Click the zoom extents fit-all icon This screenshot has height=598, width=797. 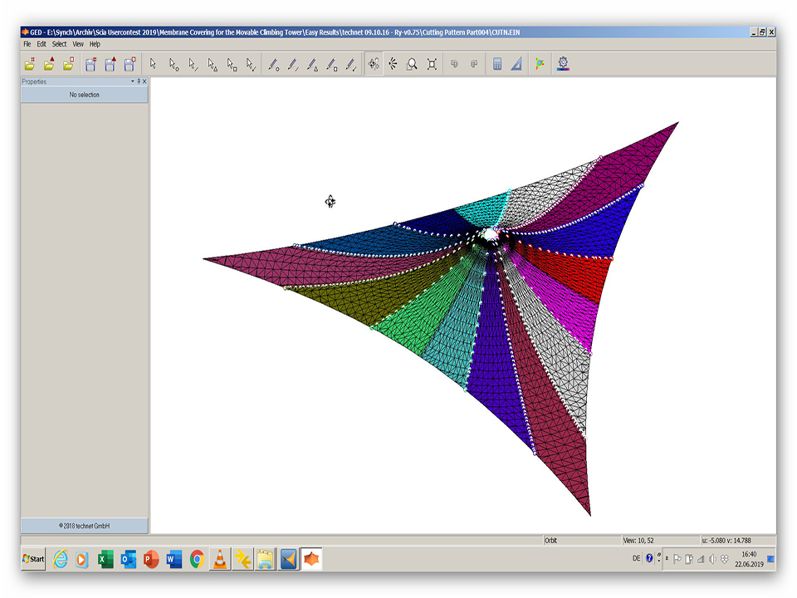pyautogui.click(x=432, y=64)
